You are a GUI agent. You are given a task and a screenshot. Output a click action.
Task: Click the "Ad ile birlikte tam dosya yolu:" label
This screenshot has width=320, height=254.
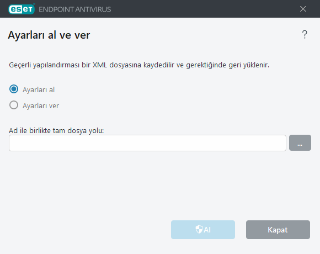tap(56, 130)
